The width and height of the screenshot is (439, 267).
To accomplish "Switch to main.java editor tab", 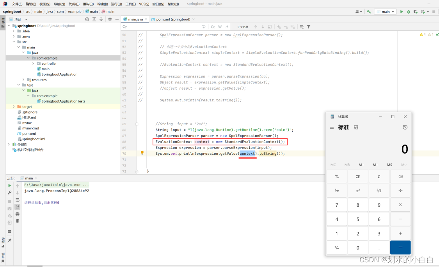I will tap(135, 19).
